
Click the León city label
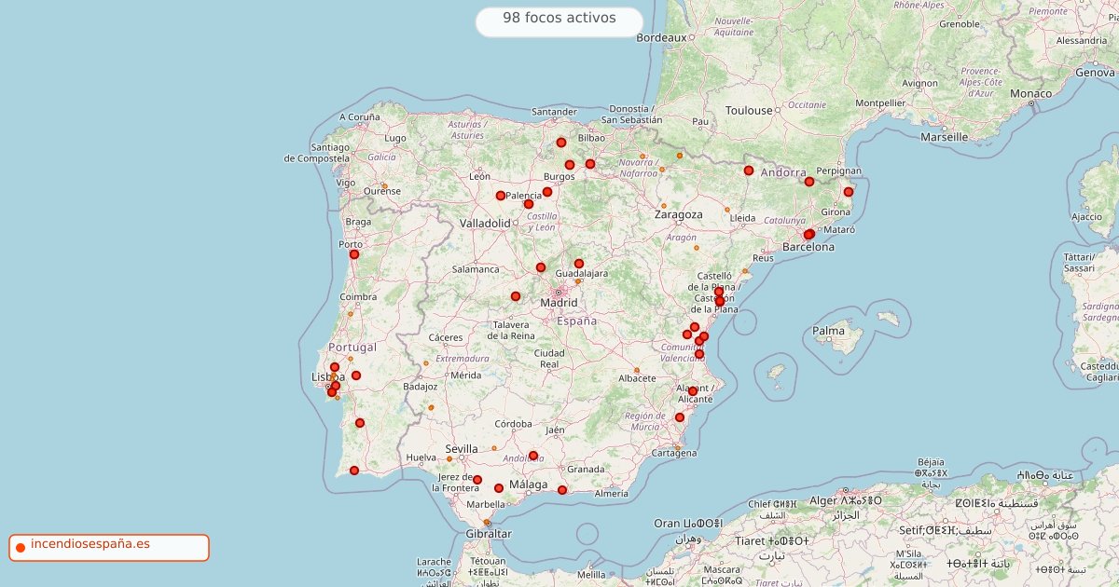(479, 176)
